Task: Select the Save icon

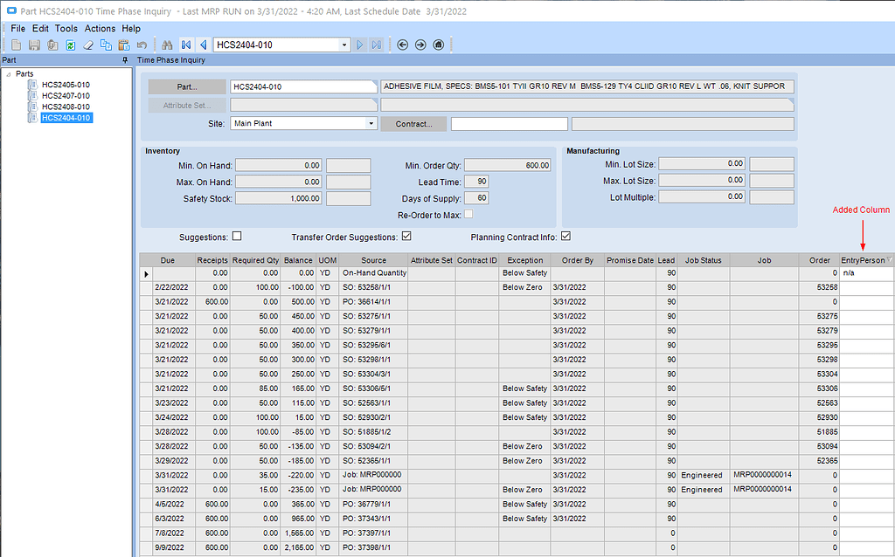Action: coord(35,45)
